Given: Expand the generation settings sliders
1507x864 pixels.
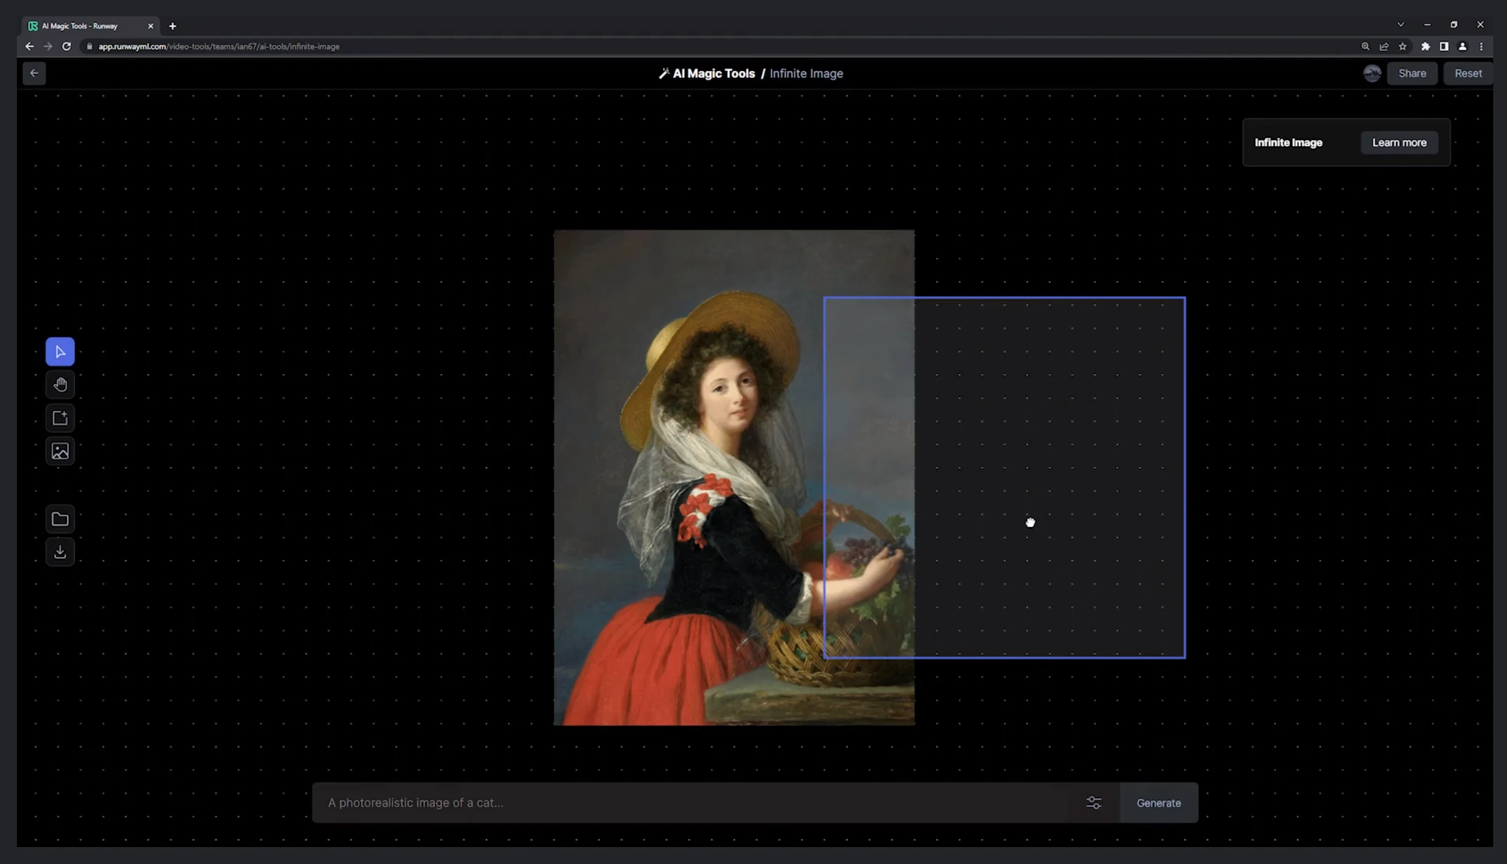Looking at the screenshot, I should click(x=1094, y=802).
